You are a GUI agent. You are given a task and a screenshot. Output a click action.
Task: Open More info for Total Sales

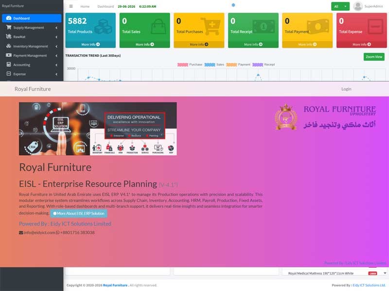tap(144, 45)
